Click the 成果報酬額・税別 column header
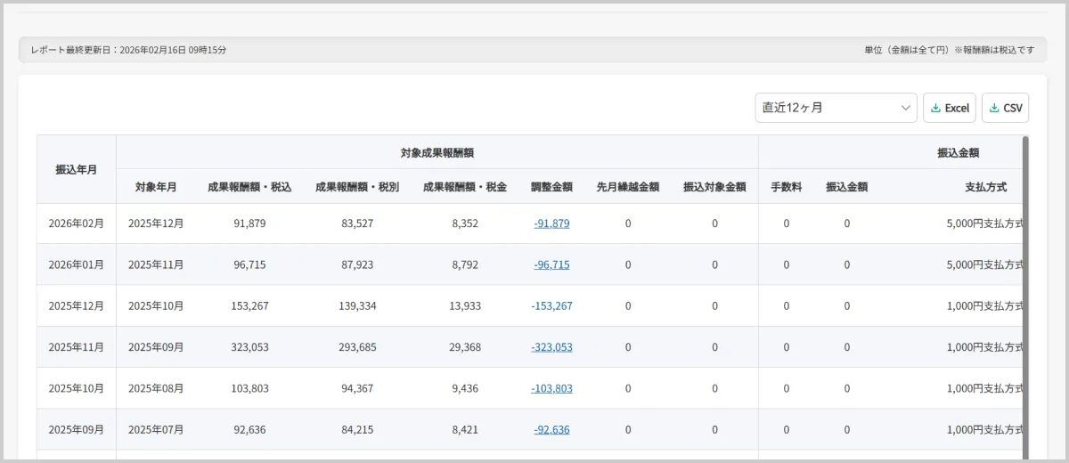Screen dimensions: 1069x463 point(357,187)
